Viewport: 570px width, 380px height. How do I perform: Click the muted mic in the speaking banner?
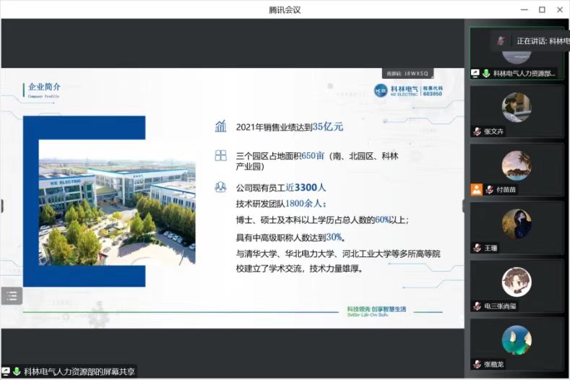pos(501,40)
